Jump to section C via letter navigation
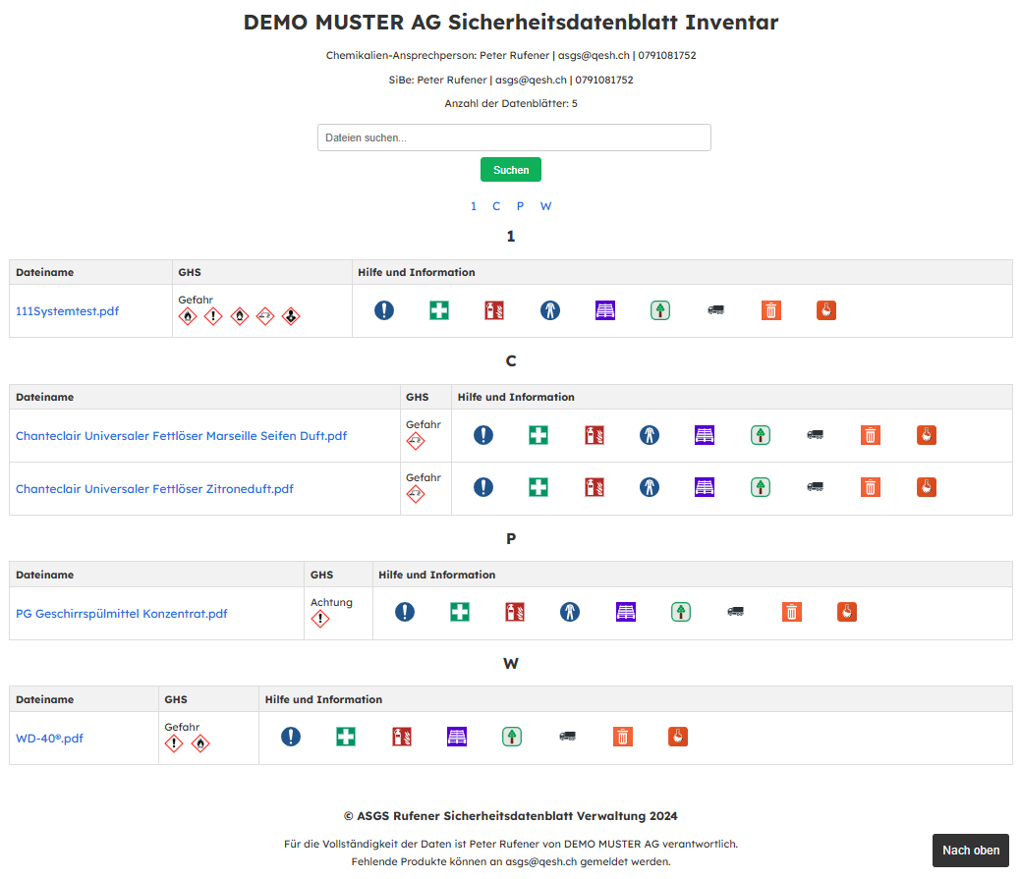 coord(496,206)
